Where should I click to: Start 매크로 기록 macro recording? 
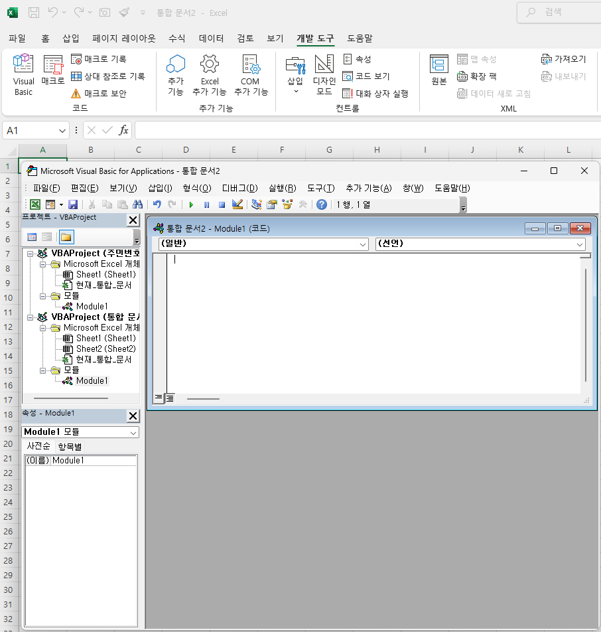[x=99, y=59]
